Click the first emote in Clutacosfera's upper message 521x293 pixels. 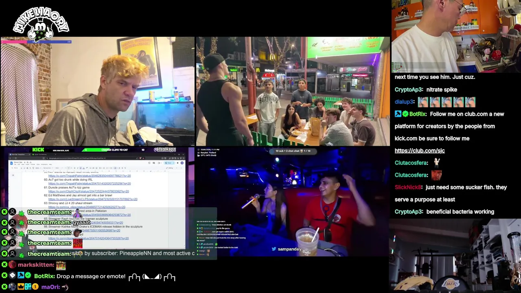[436, 163]
